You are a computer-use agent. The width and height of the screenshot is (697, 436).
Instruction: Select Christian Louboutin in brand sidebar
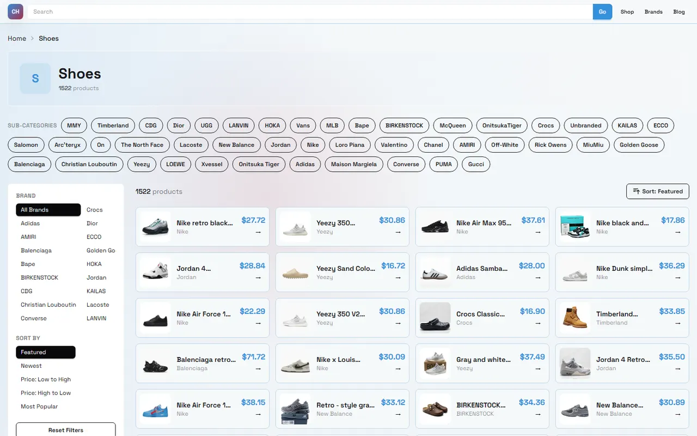[48, 305]
